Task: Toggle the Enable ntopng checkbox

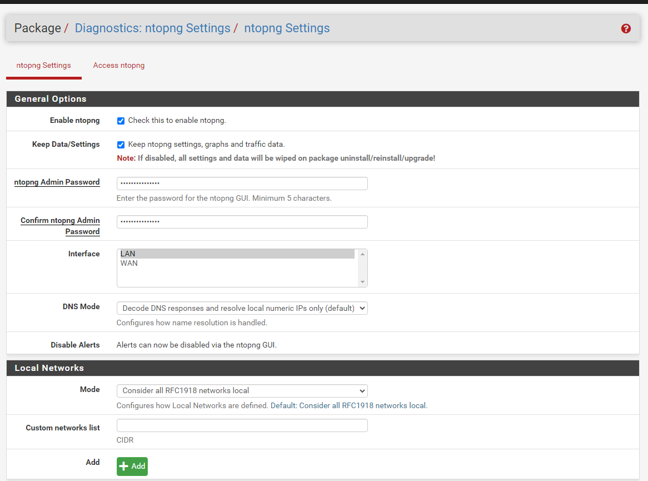Action: point(121,121)
